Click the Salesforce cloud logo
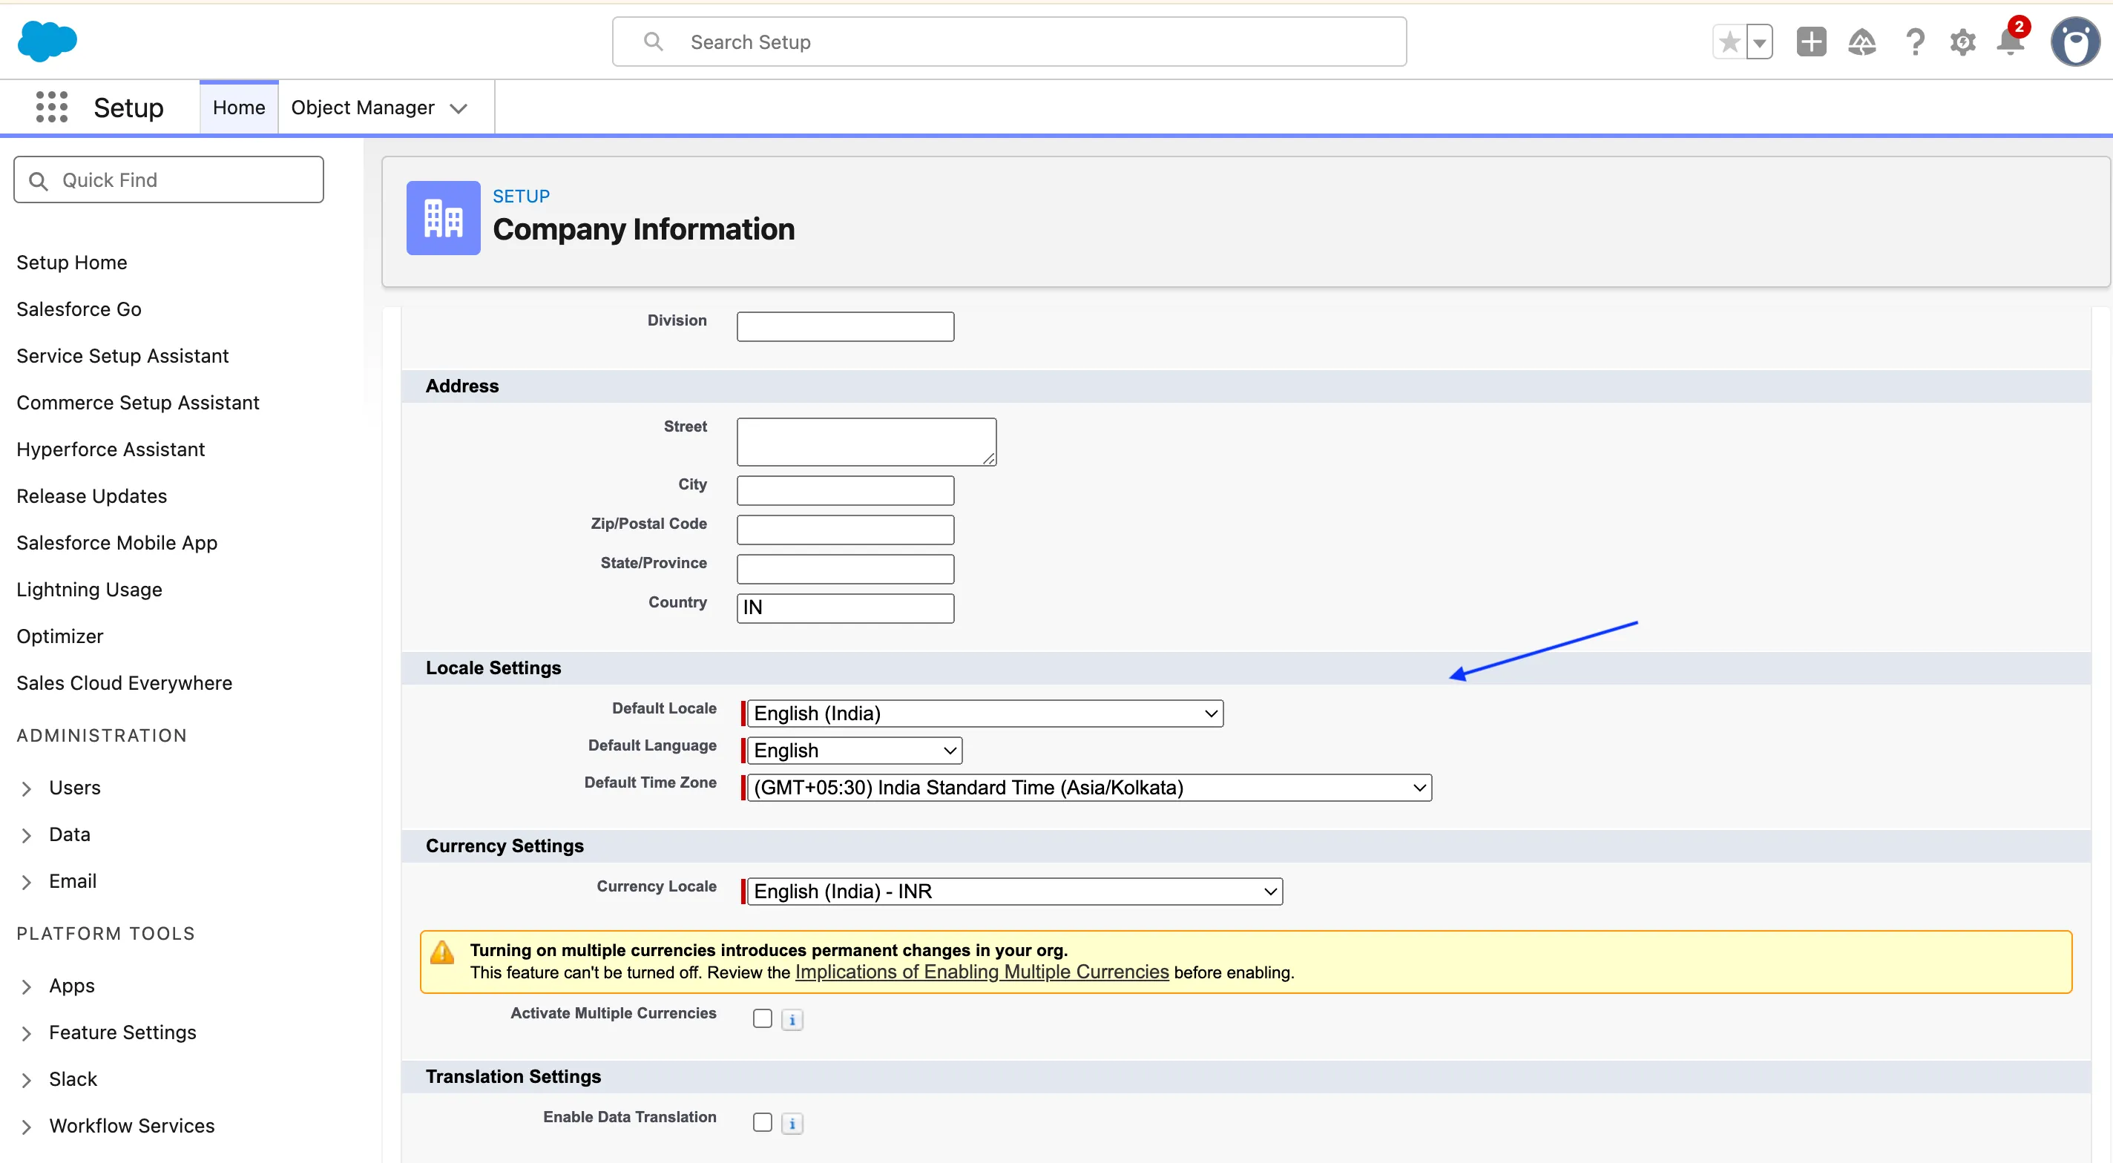The height and width of the screenshot is (1163, 2113). tap(47, 41)
